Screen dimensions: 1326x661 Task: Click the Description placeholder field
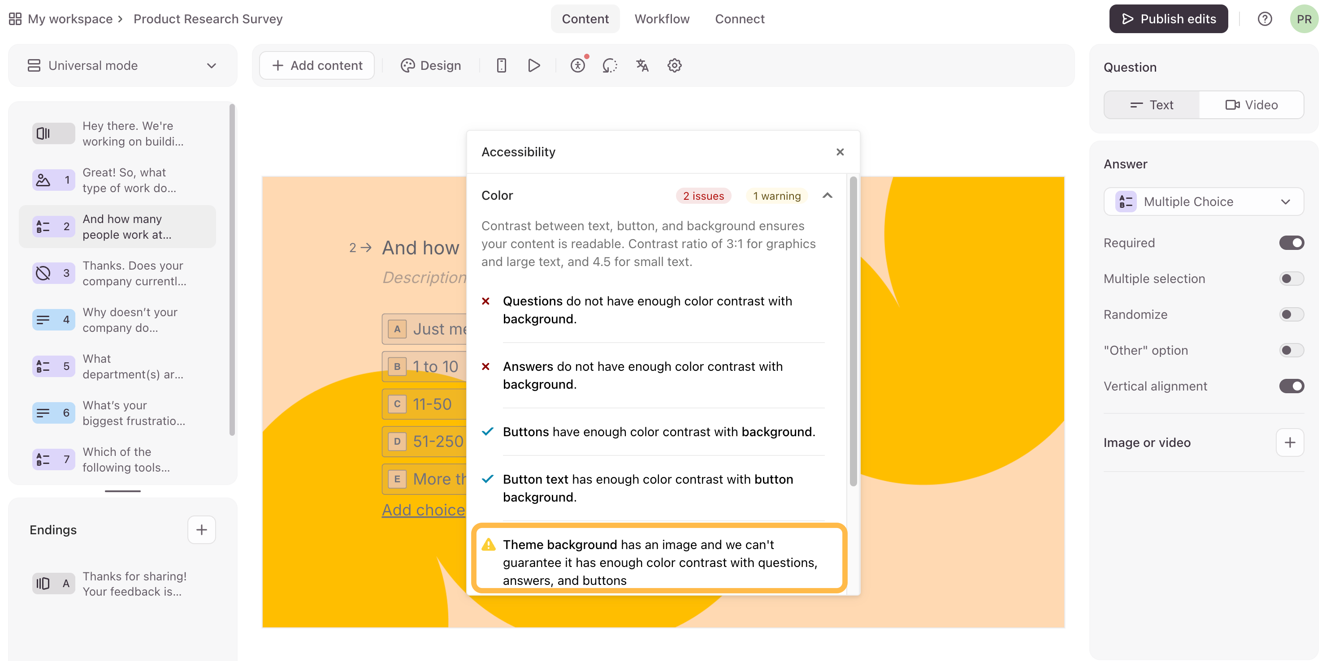coord(424,277)
